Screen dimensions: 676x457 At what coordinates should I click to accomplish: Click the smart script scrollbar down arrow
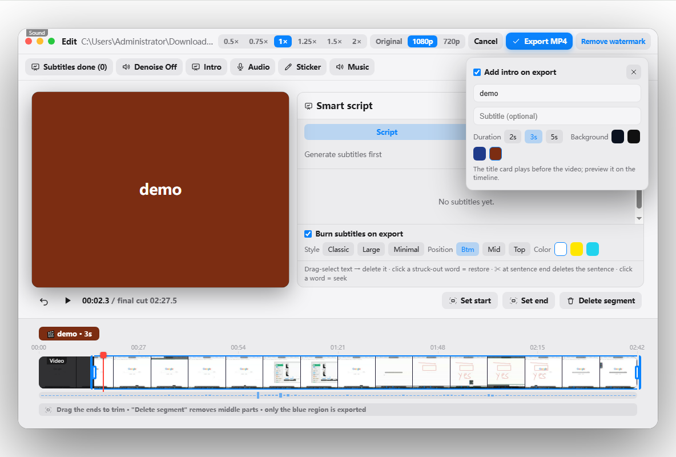[639, 218]
